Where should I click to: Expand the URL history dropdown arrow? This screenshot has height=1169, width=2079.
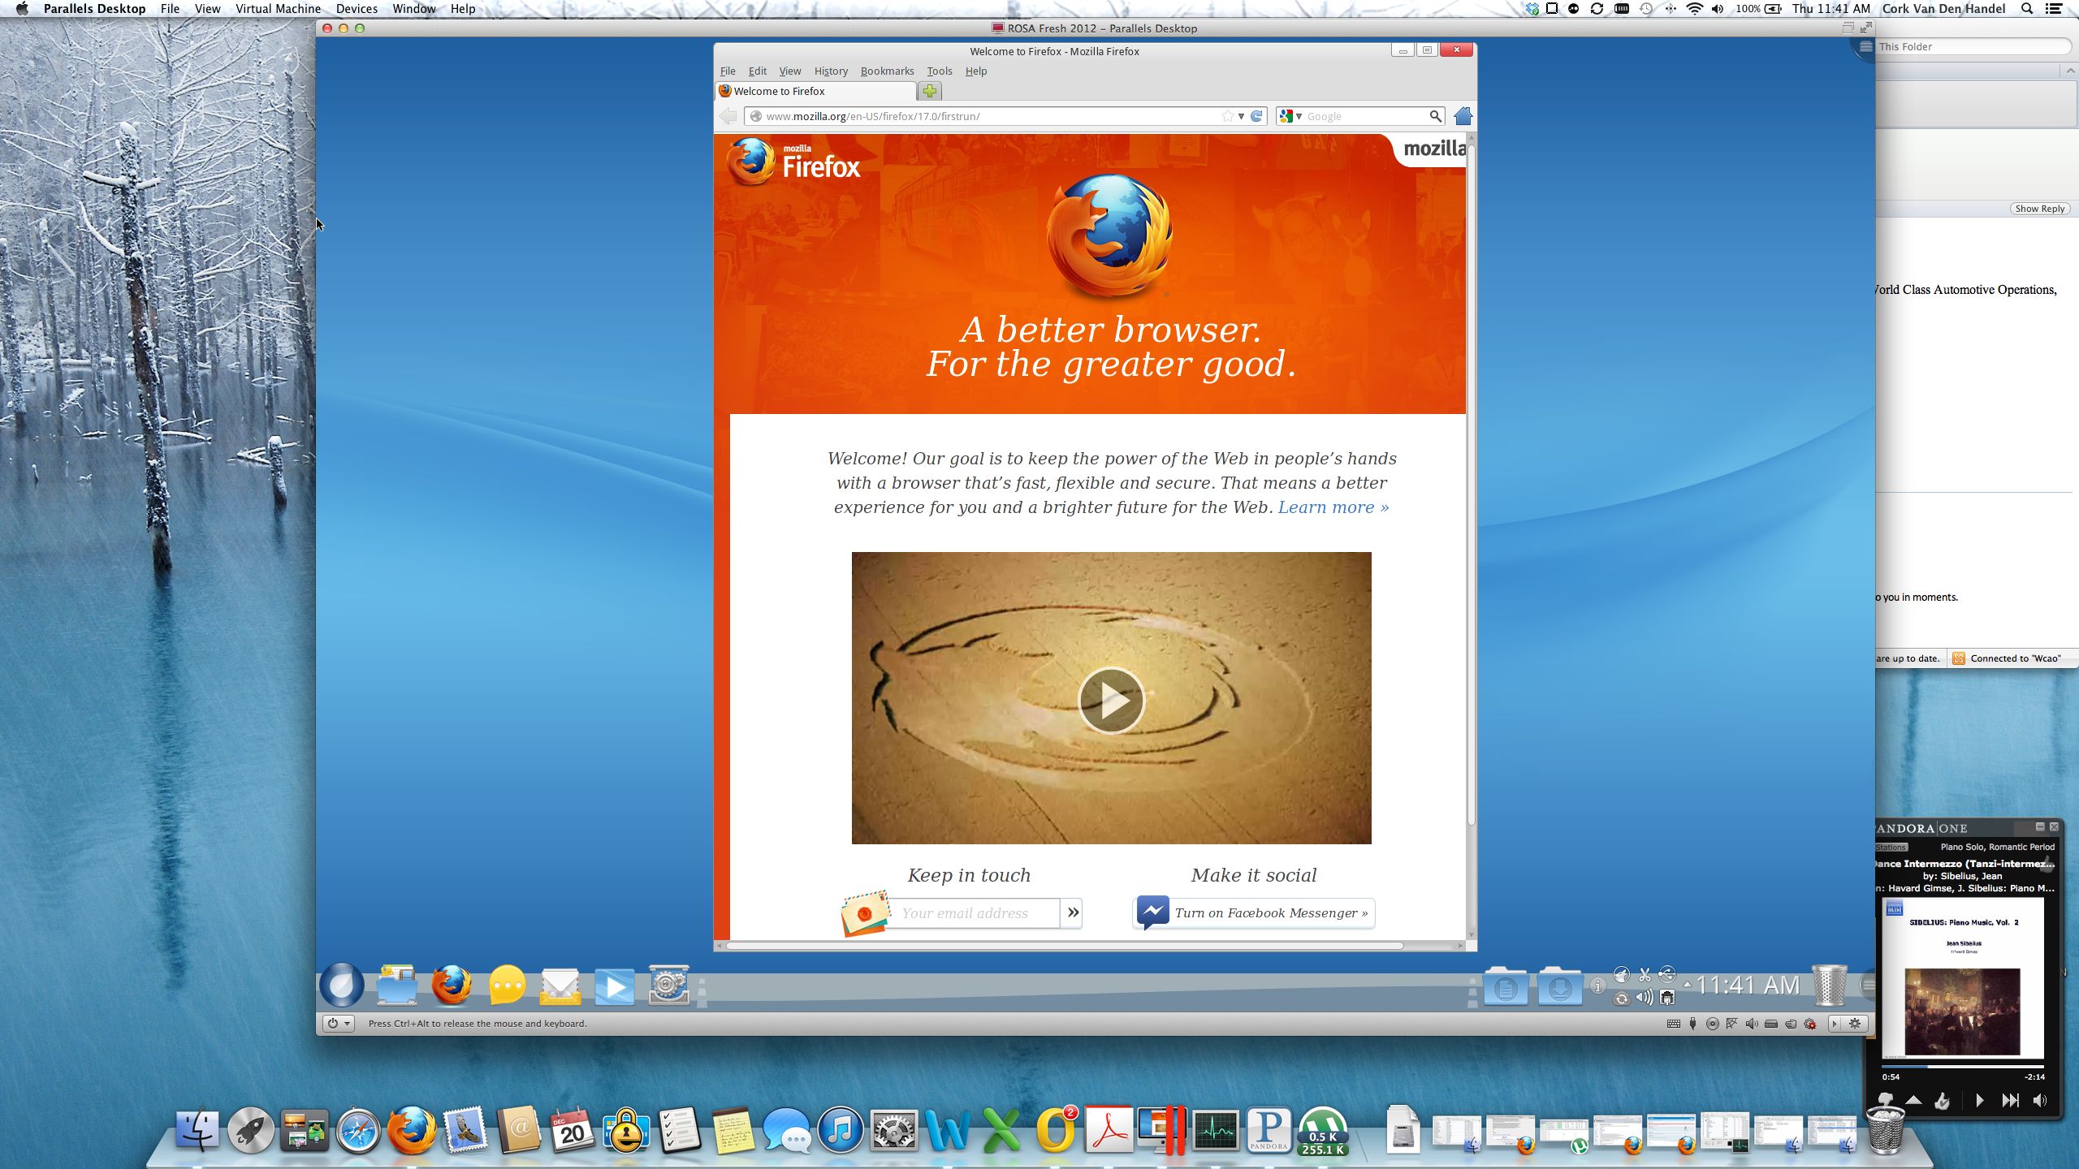pos(1241,116)
